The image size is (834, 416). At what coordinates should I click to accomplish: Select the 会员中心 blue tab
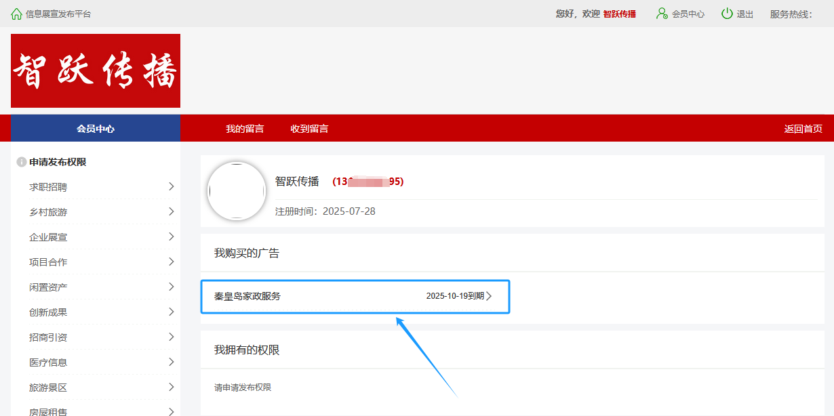pos(96,129)
